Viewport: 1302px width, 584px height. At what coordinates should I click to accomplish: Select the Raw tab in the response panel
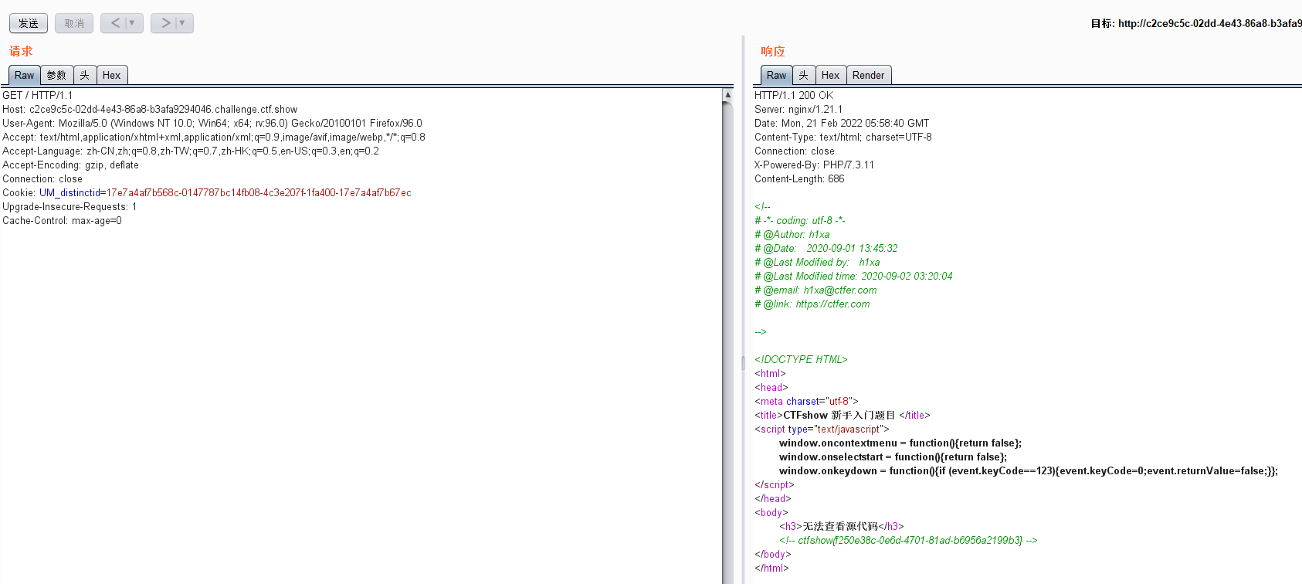tap(777, 75)
